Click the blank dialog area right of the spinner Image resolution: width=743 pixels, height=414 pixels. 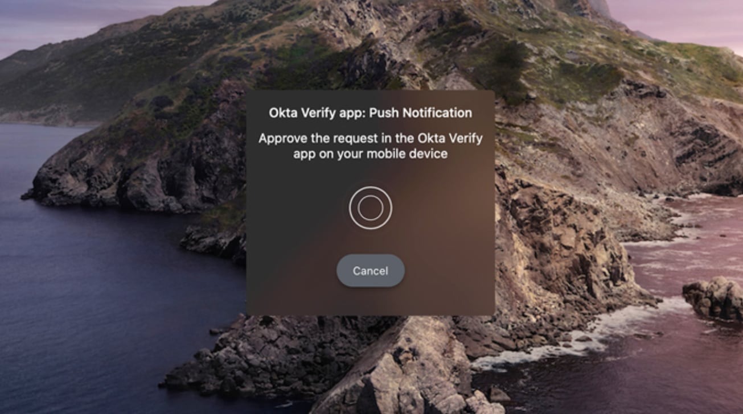(x=444, y=208)
